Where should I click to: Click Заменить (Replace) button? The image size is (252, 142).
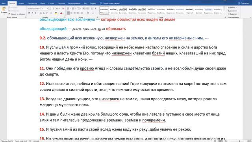(x=233, y=11)
